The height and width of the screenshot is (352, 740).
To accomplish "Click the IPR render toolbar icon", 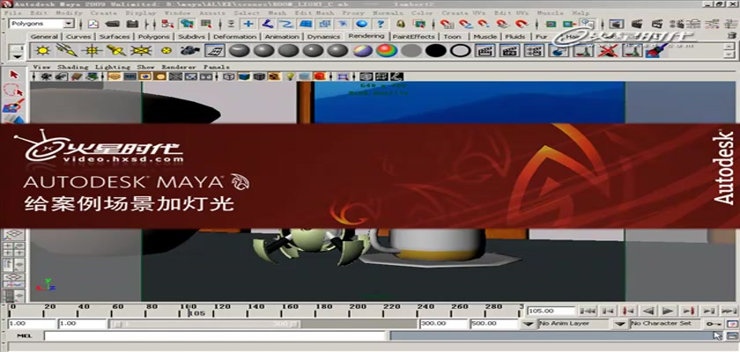I will point(657,24).
